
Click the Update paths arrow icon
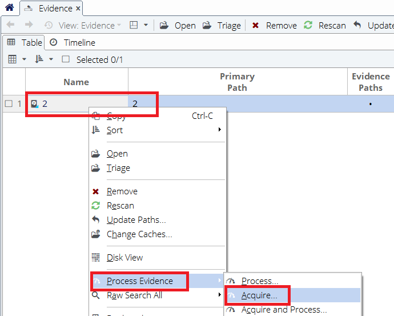pyautogui.click(x=358, y=25)
